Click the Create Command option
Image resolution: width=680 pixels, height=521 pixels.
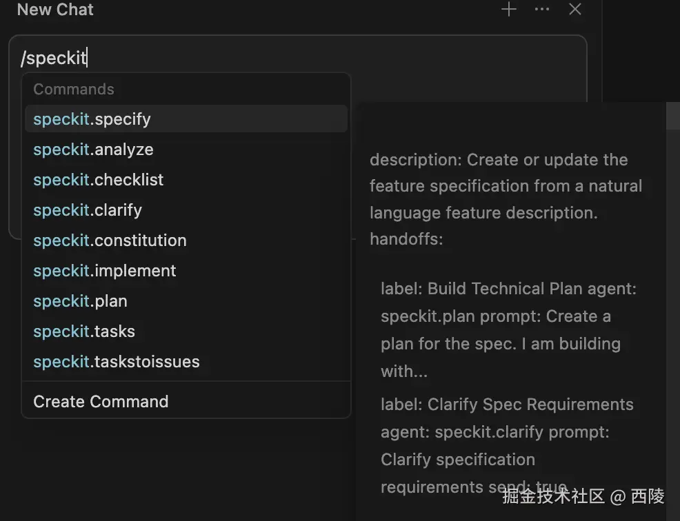click(x=101, y=402)
